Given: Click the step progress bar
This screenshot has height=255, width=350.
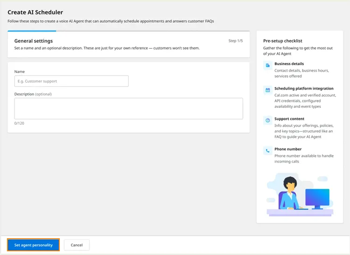Looking at the screenshot, I should 129,31.
